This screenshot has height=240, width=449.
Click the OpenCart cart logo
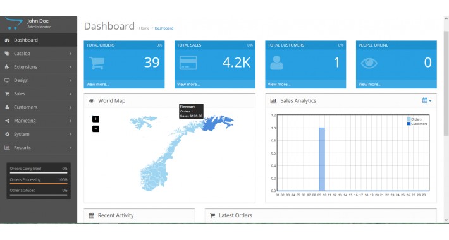[x=14, y=23]
